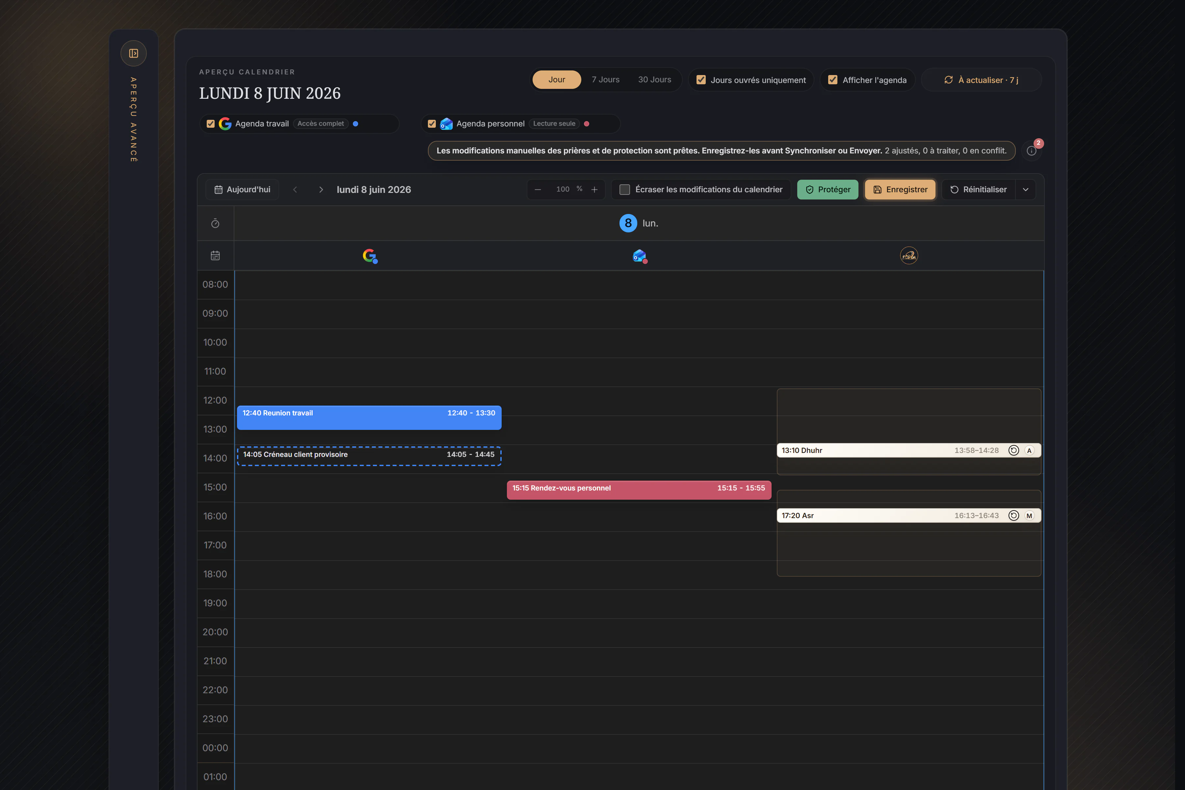1185x790 pixels.
Task: Click the blue status dot for Agenda travail
Action: pyautogui.click(x=355, y=124)
